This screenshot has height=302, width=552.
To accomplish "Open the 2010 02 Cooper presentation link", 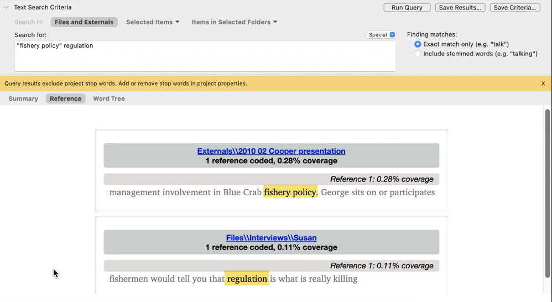I will (x=271, y=151).
